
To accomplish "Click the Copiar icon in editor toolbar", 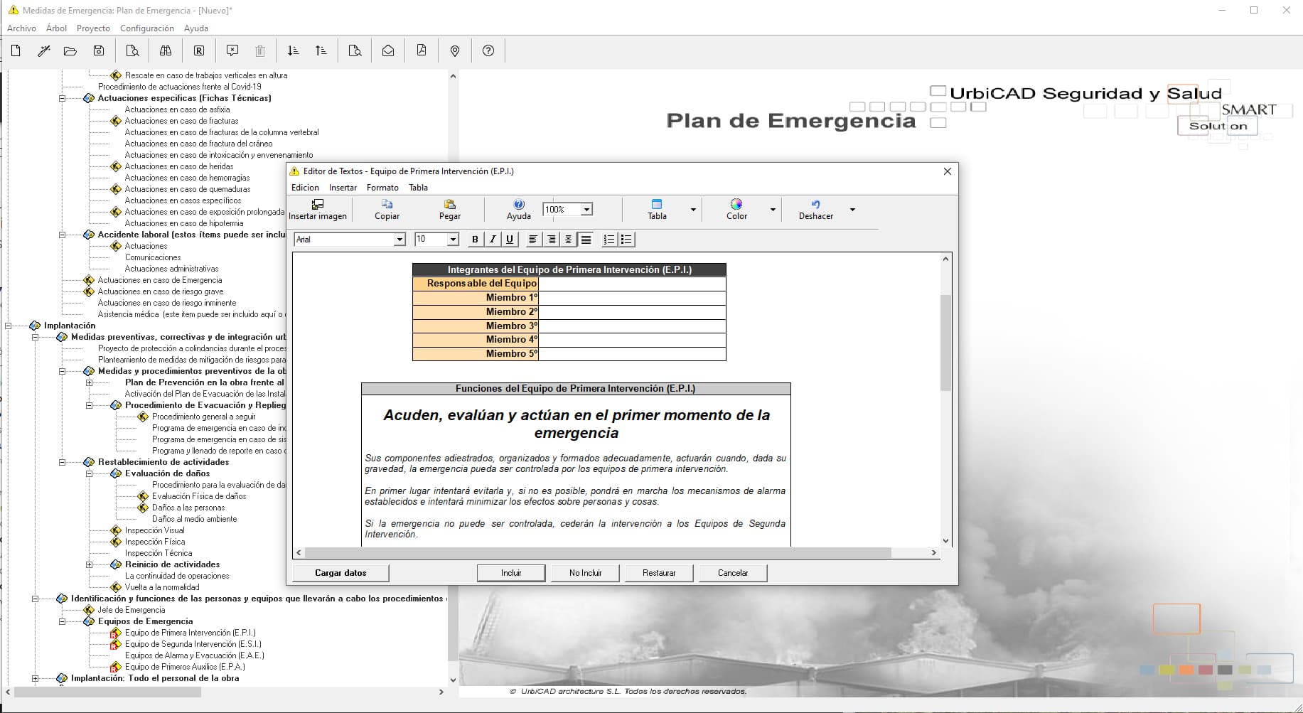I will pos(387,210).
